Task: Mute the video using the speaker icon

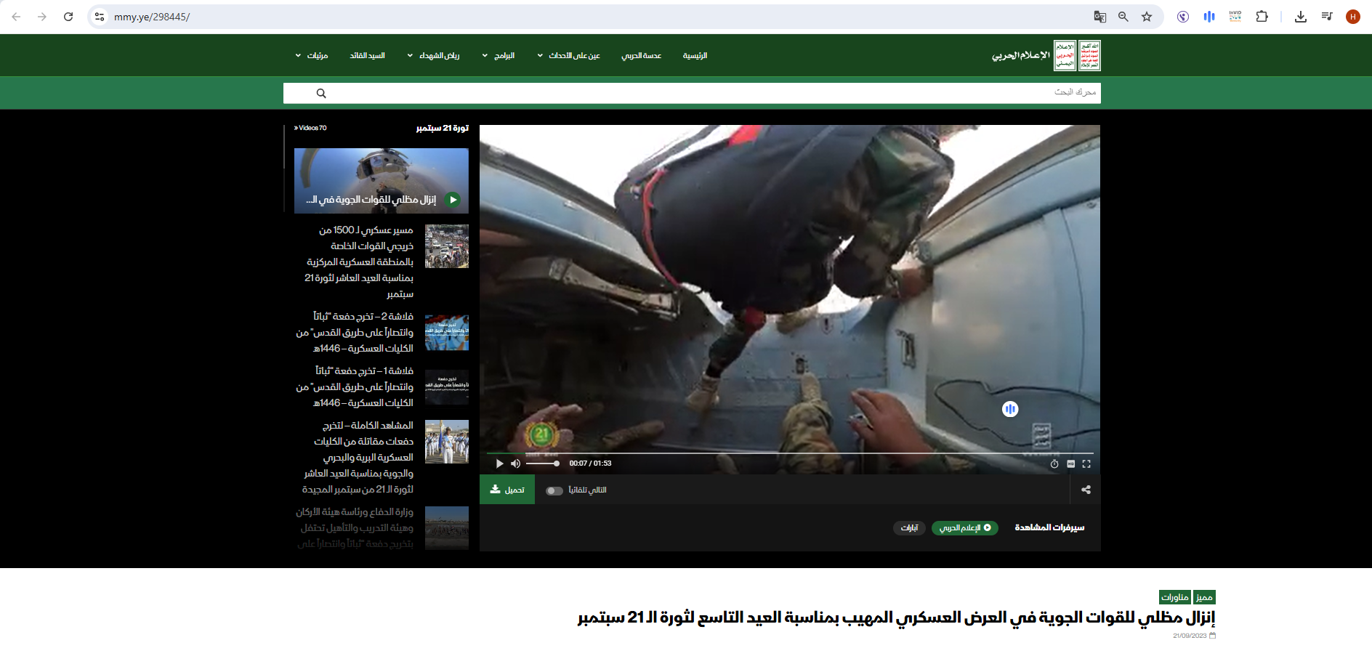Action: (x=515, y=463)
